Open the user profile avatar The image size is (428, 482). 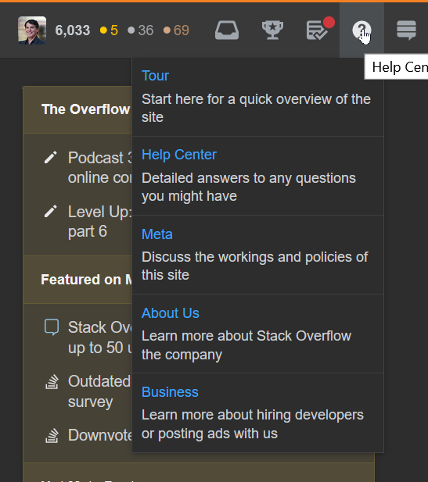click(x=32, y=30)
